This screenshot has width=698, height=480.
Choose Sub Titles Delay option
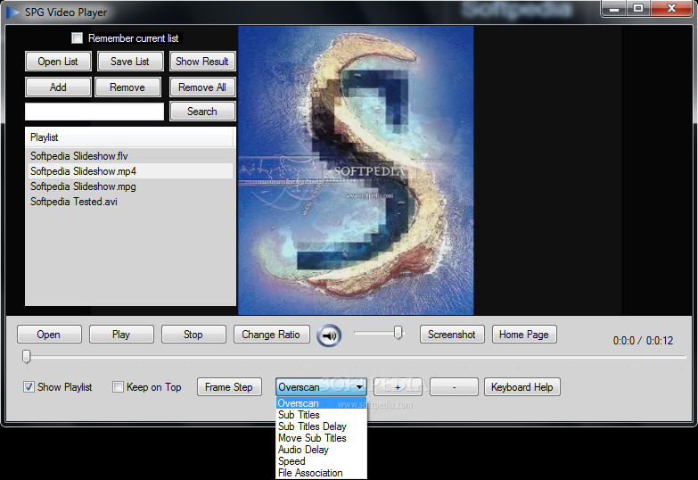(x=322, y=426)
